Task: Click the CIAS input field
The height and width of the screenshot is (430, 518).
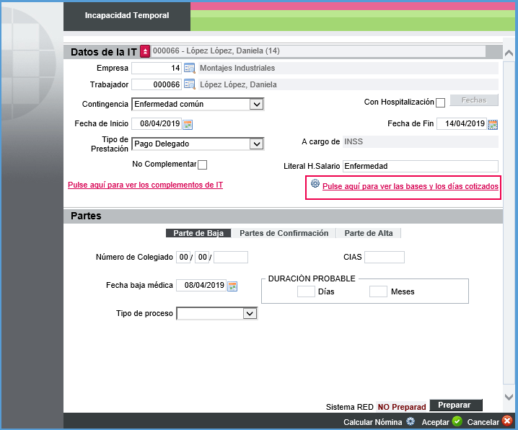Action: pyautogui.click(x=385, y=258)
